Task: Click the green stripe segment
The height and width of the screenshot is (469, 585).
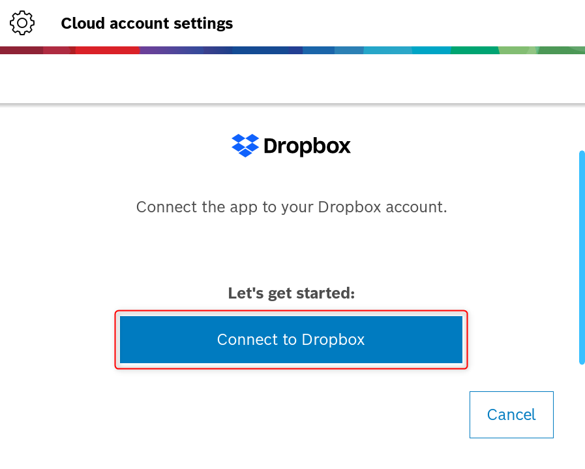Action: 474,50
